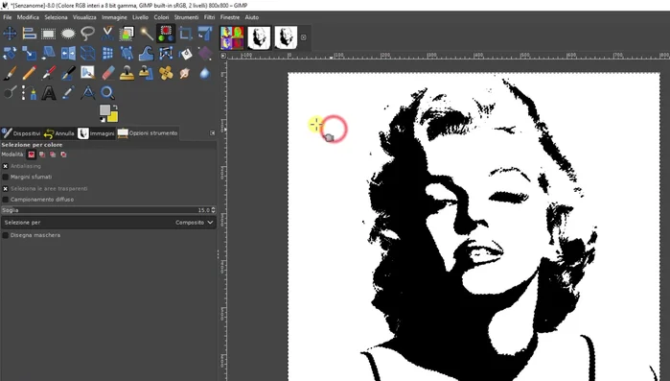Select the Foreground Select tool
The height and width of the screenshot is (381, 670).
(x=127, y=34)
